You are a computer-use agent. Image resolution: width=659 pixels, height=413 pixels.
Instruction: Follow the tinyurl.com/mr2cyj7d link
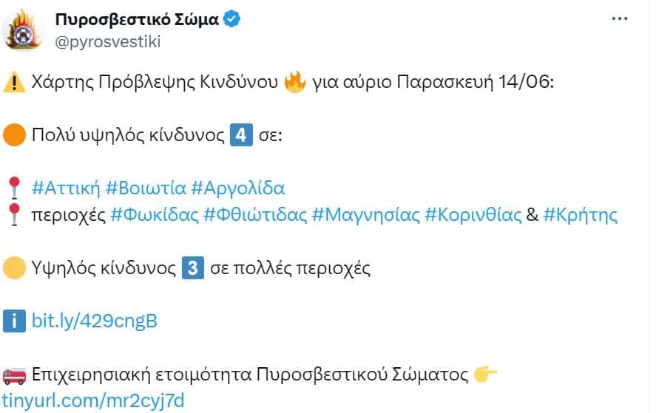pyautogui.click(x=93, y=401)
